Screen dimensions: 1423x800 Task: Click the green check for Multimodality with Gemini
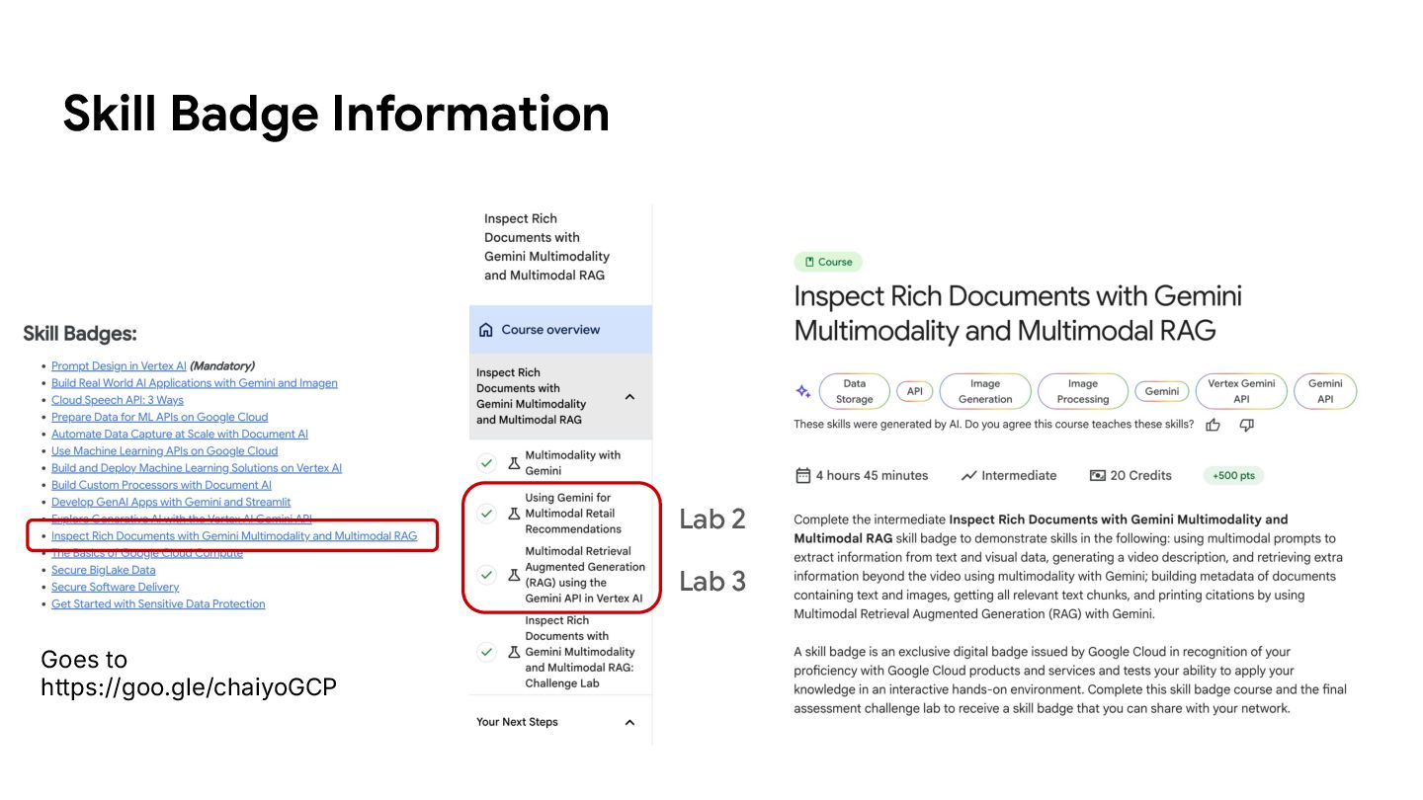(x=486, y=462)
